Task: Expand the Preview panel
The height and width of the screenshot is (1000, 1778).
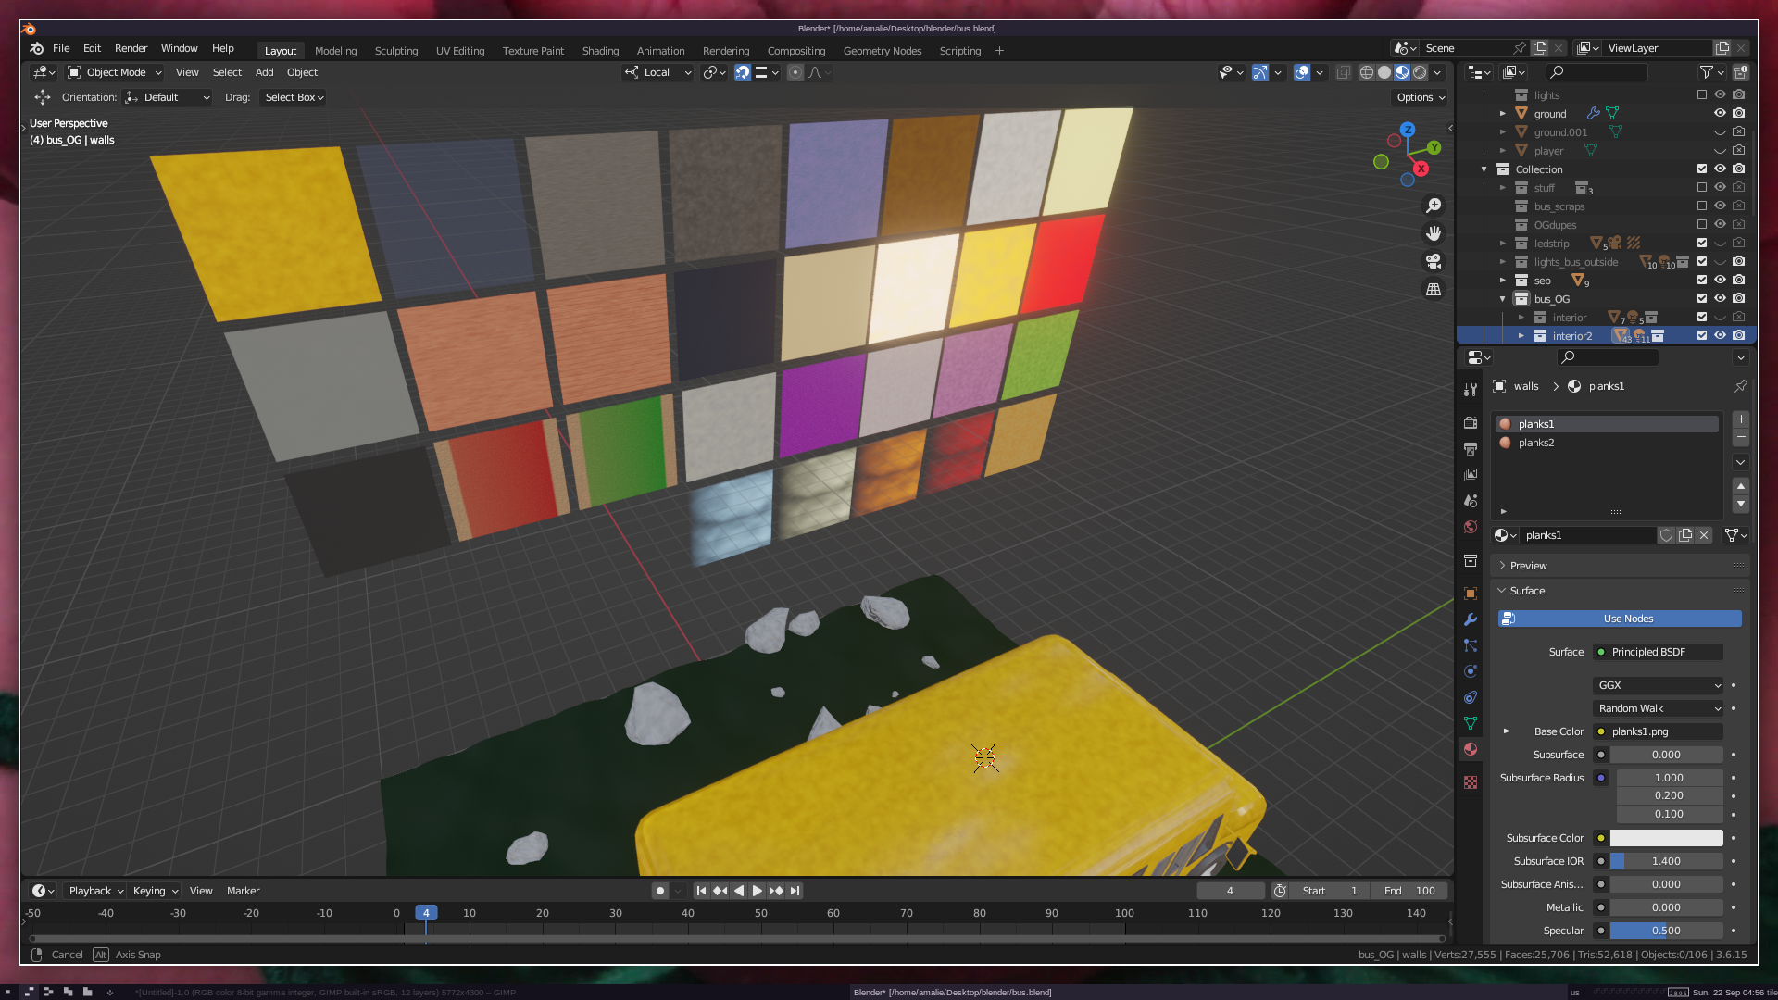Action: click(1528, 566)
